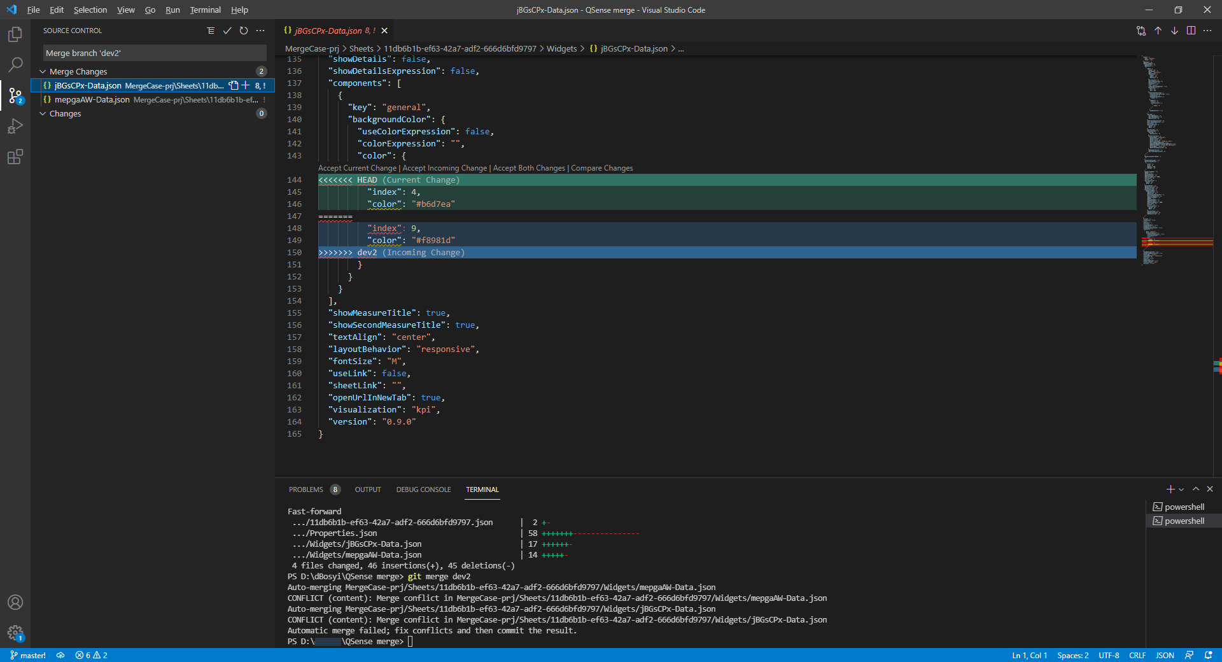Open the Extensions view

click(15, 157)
